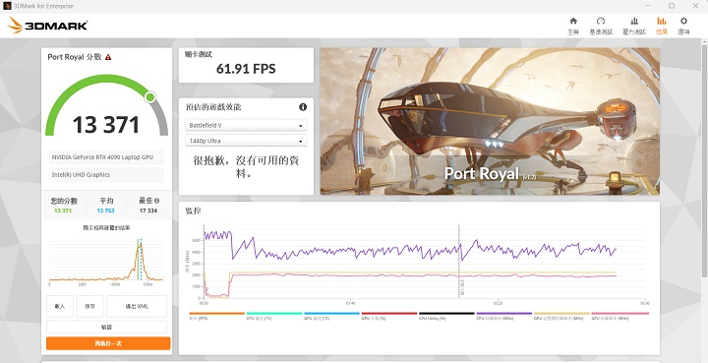Click the 3DMark app icon in title bar

click(x=7, y=6)
